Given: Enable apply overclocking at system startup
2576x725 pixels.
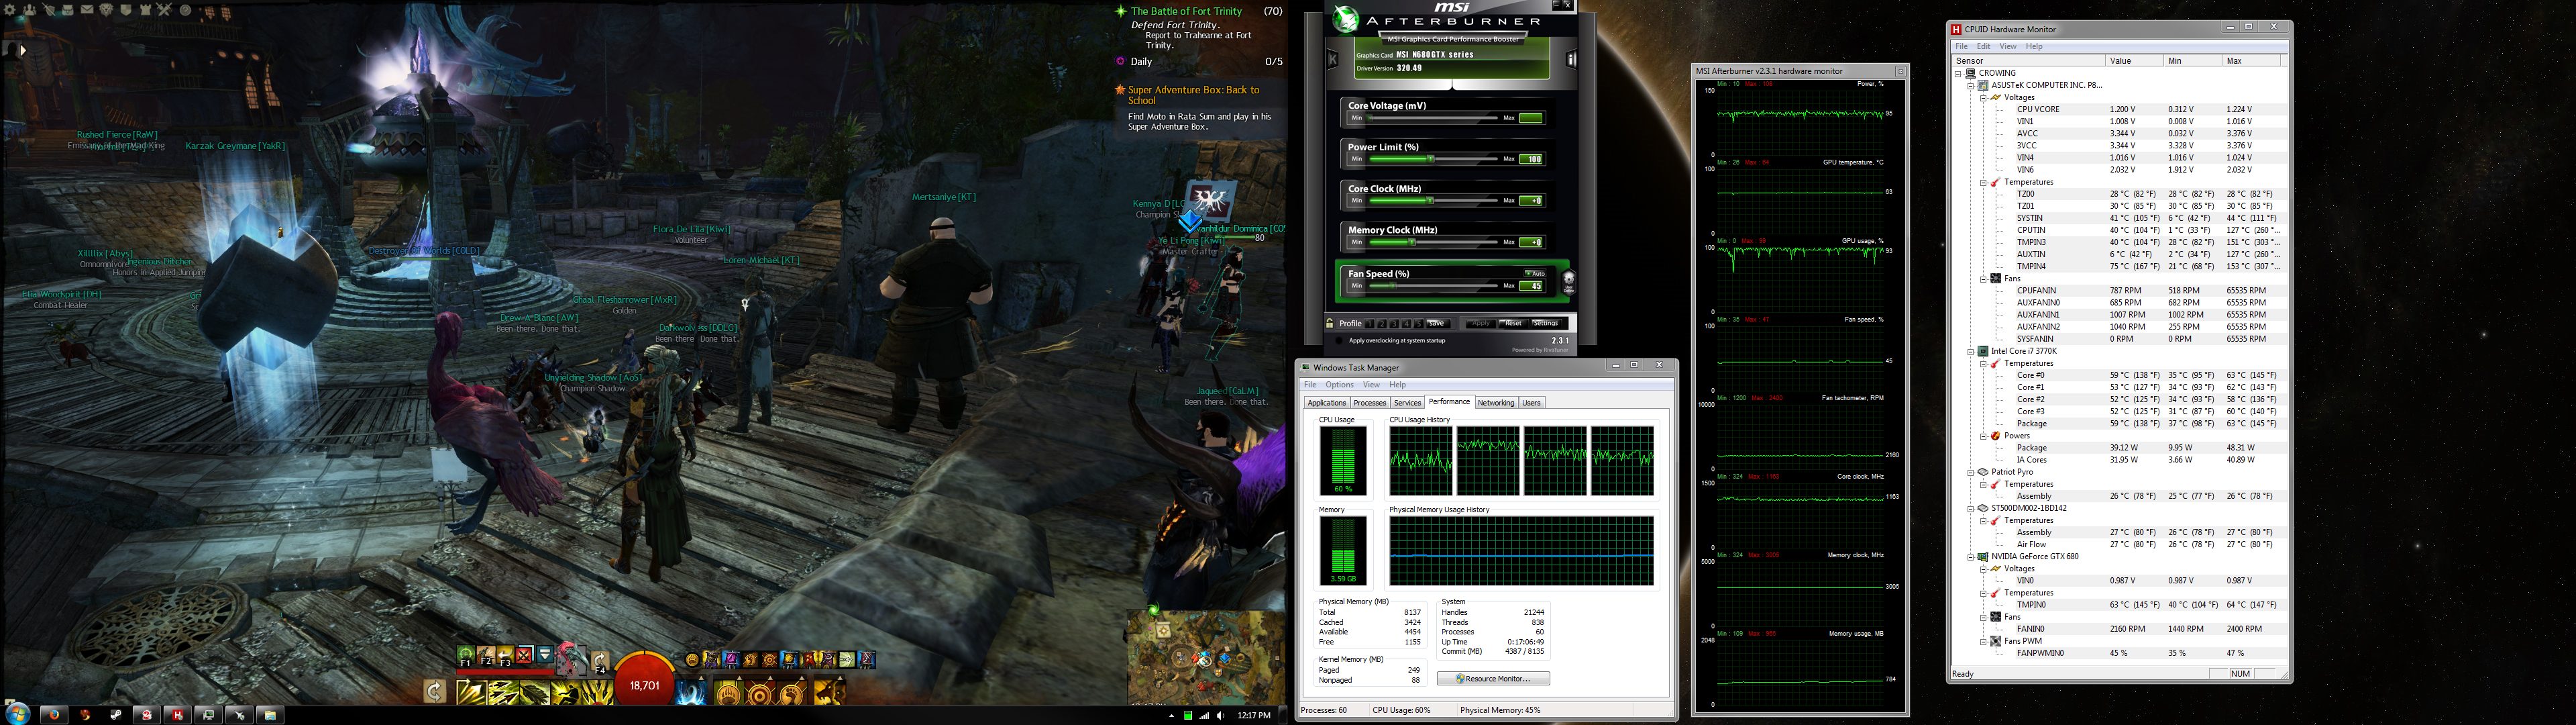Looking at the screenshot, I should [1339, 340].
